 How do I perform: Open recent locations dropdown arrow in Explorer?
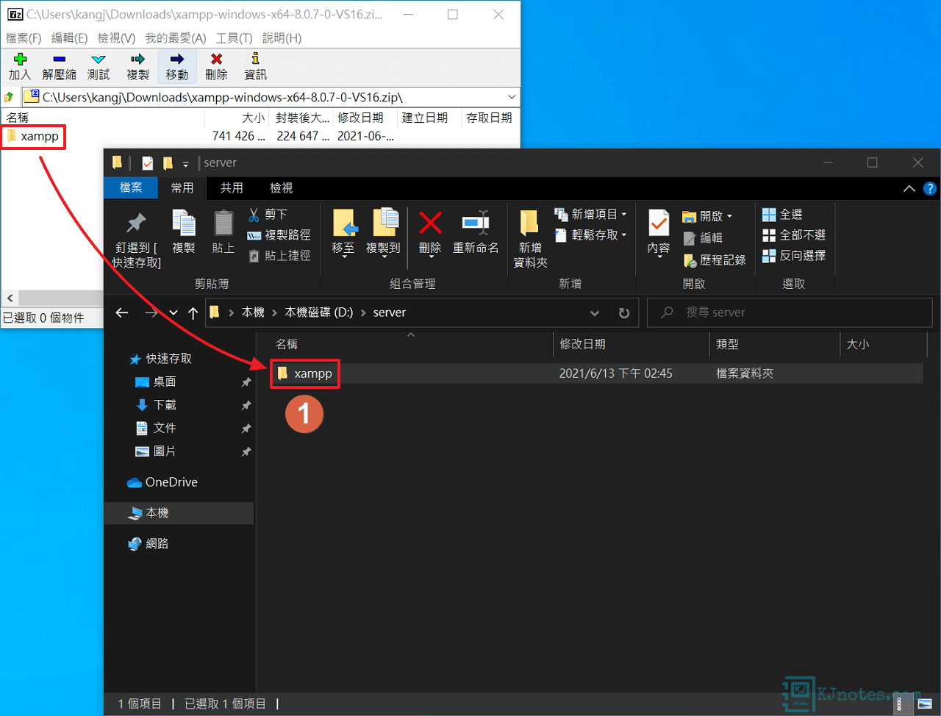pyautogui.click(x=173, y=312)
